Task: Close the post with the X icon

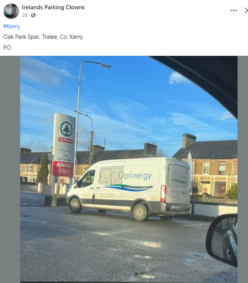Action: pos(246,10)
